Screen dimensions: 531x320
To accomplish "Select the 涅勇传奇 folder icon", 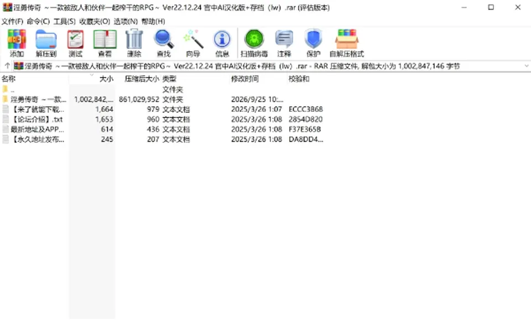I will [5, 99].
